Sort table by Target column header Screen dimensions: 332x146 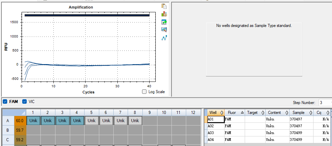tap(255, 113)
